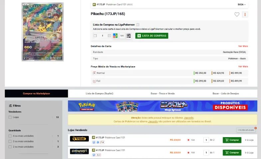Click the verified shield icon in Triade row
Viewport: 261px width, 159px height.
click(94, 142)
